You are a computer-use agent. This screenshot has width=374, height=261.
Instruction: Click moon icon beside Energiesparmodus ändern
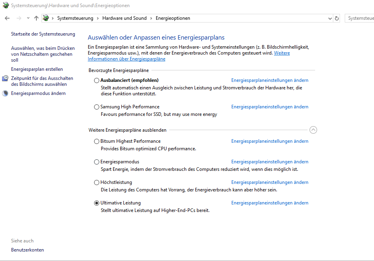5,93
